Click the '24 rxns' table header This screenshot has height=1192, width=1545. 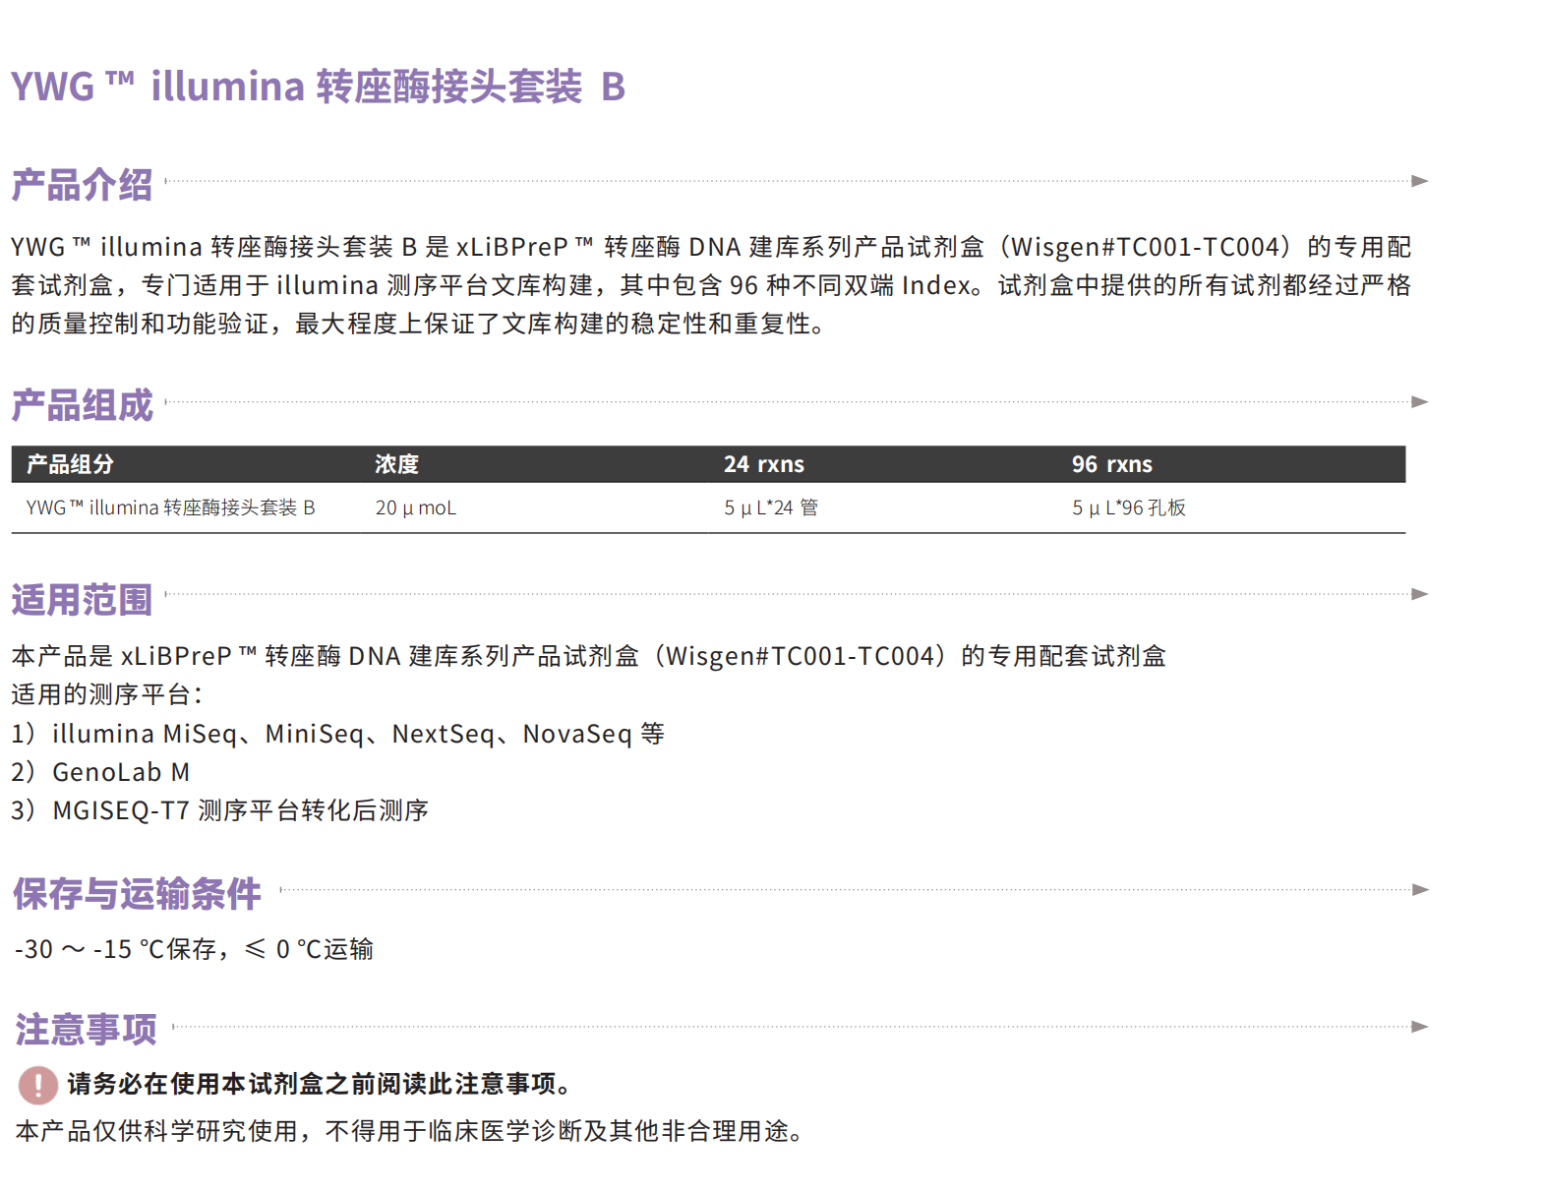[x=764, y=464]
